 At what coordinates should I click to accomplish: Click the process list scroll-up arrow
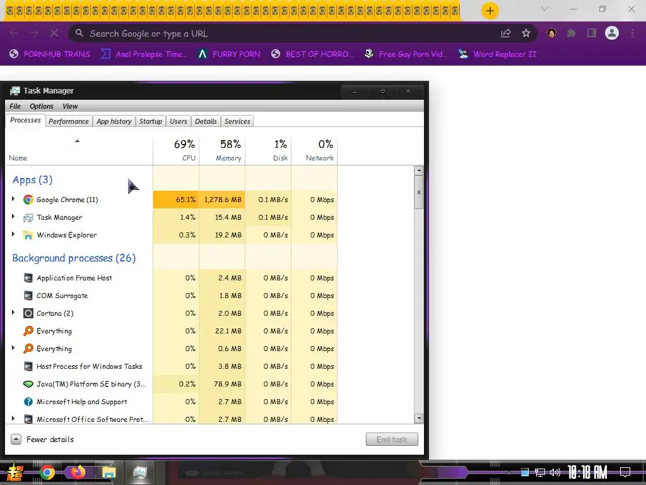[419, 171]
